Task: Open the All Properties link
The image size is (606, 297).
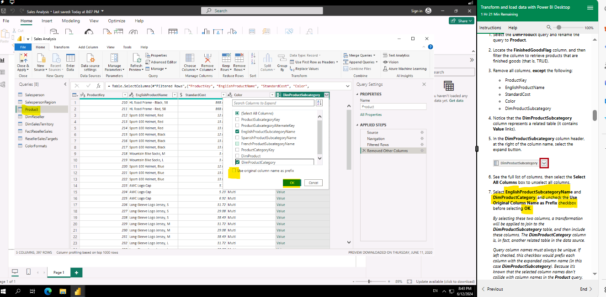Action: point(371,115)
